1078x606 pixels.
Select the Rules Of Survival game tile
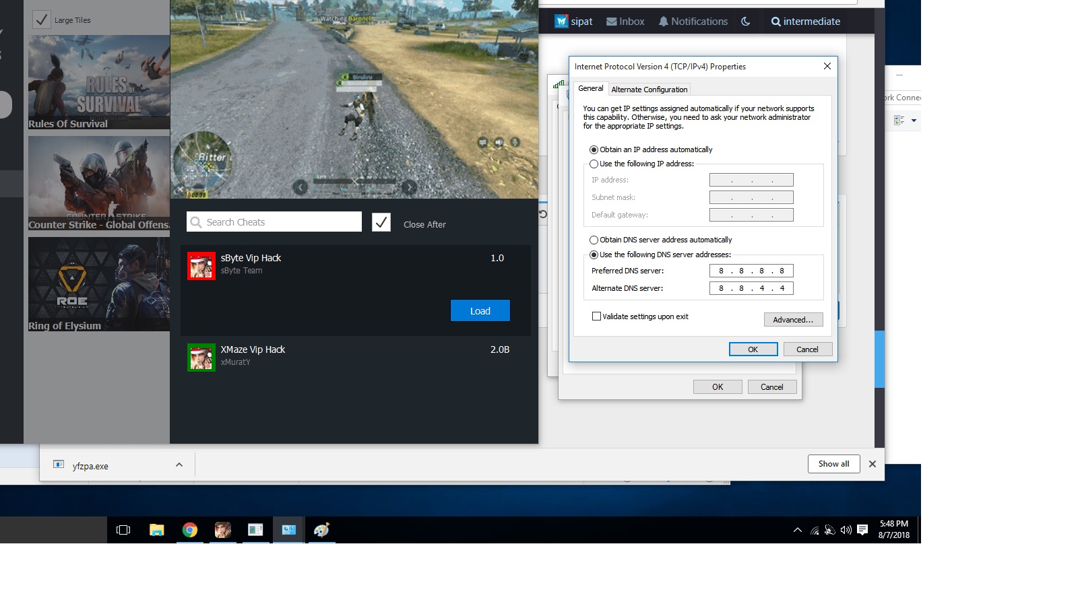click(x=99, y=82)
